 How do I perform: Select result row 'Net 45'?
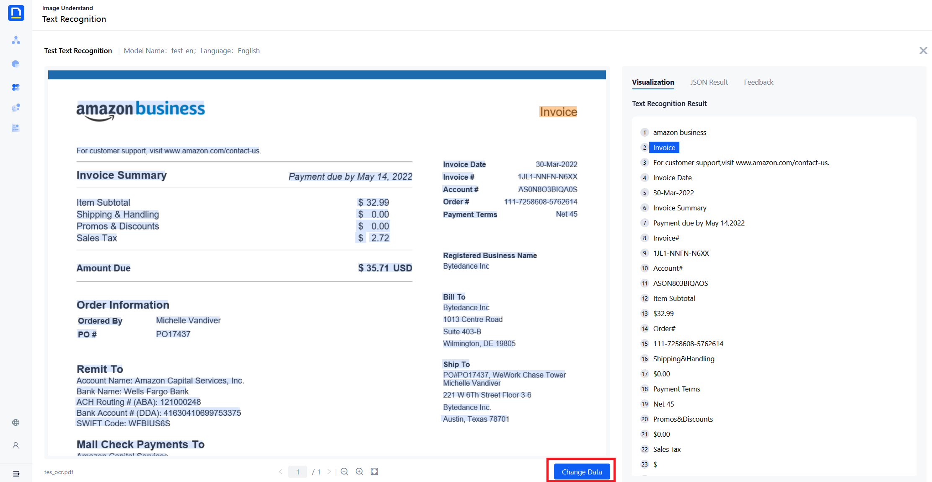[663, 404]
